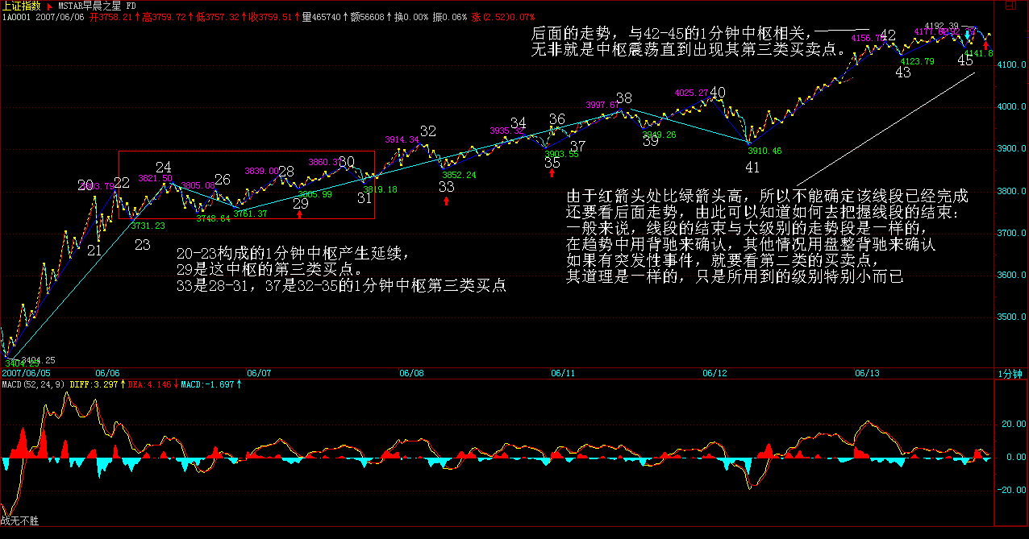This screenshot has width=1029, height=539.
Task: Click the 战无不胜 text in bottom-left
Action: pos(20,522)
